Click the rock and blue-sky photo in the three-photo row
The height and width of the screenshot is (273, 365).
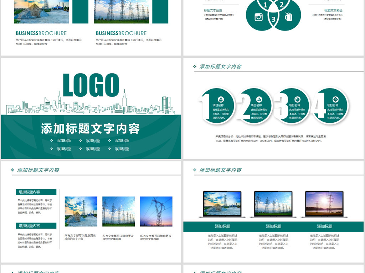point(81,211)
